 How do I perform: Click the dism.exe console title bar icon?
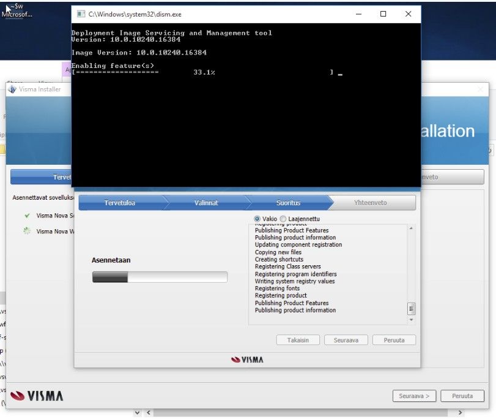point(81,14)
